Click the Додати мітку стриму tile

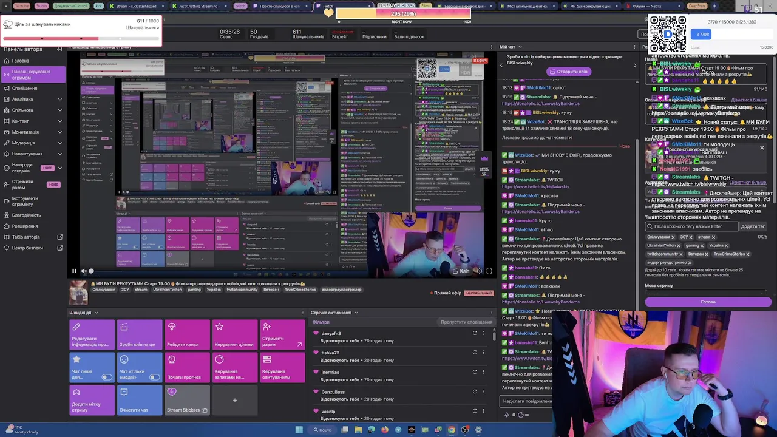tap(92, 401)
